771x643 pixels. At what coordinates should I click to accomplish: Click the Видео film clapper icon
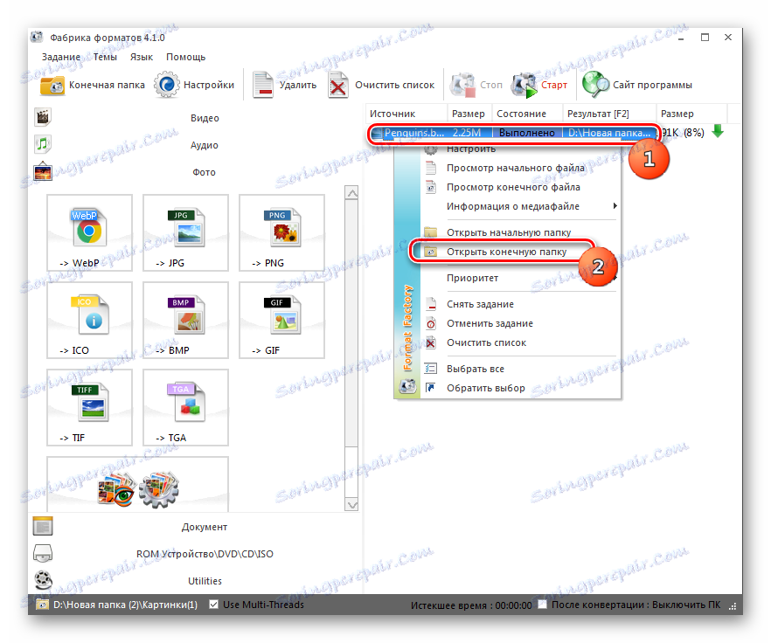pos(43,117)
